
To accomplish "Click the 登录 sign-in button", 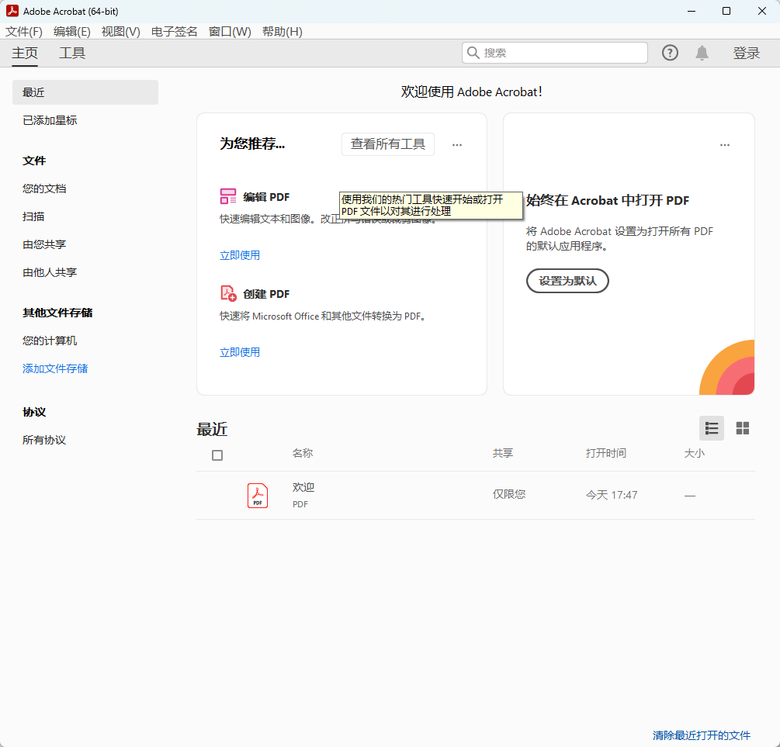I will coord(746,53).
